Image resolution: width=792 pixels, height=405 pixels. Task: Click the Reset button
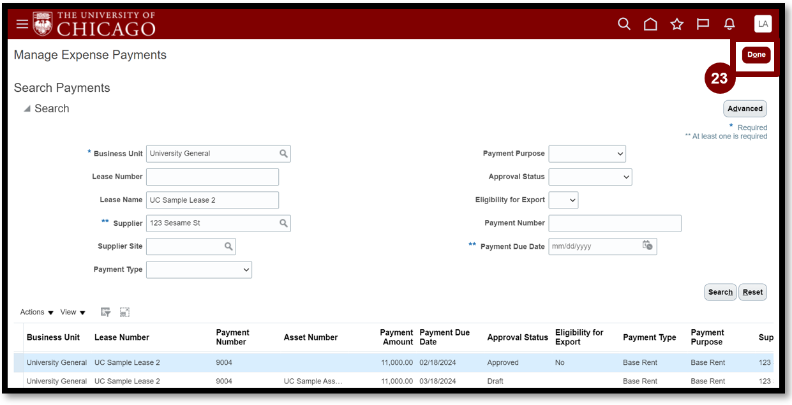click(752, 292)
